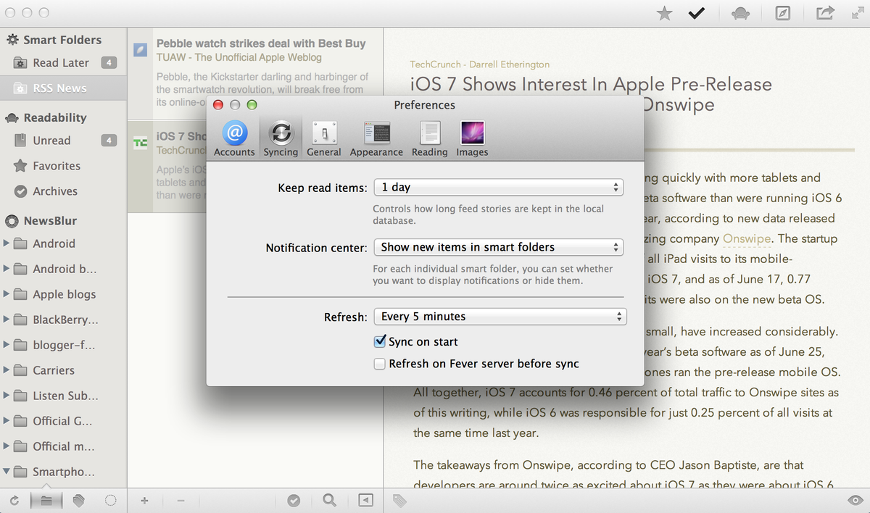The image size is (870, 513).
Task: Select the tags view icon in bottom-left bar
Action: click(x=78, y=500)
